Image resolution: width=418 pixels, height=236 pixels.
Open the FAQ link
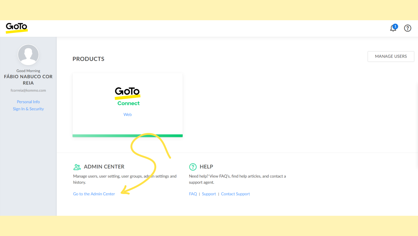pos(193,194)
